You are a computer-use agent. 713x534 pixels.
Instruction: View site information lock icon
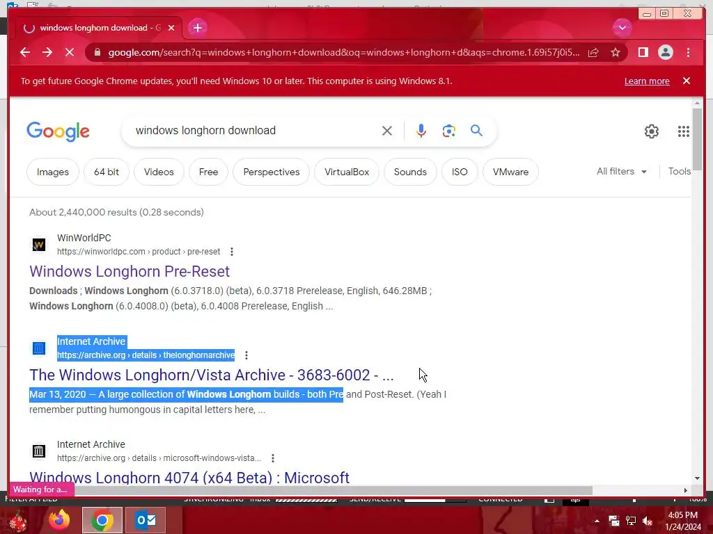click(x=97, y=52)
